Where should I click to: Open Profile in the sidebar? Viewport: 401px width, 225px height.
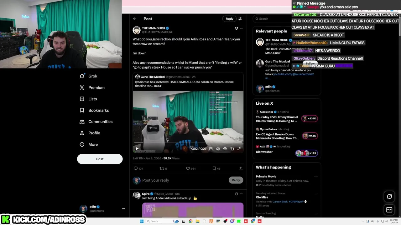pyautogui.click(x=90, y=133)
